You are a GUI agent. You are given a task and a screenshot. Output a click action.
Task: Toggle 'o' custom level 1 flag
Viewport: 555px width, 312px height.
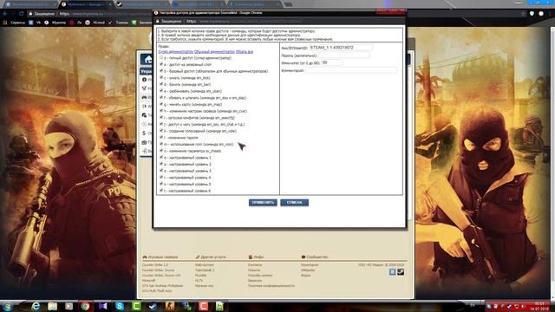[161, 158]
